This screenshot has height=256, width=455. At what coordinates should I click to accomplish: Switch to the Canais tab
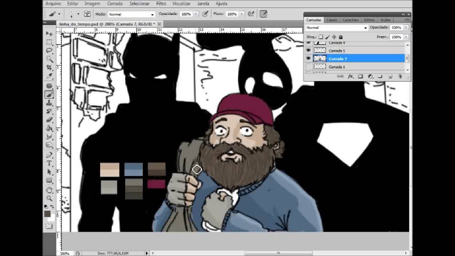(332, 20)
